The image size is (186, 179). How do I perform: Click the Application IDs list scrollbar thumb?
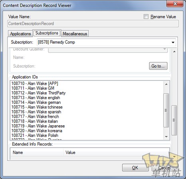[x=166, y=110]
